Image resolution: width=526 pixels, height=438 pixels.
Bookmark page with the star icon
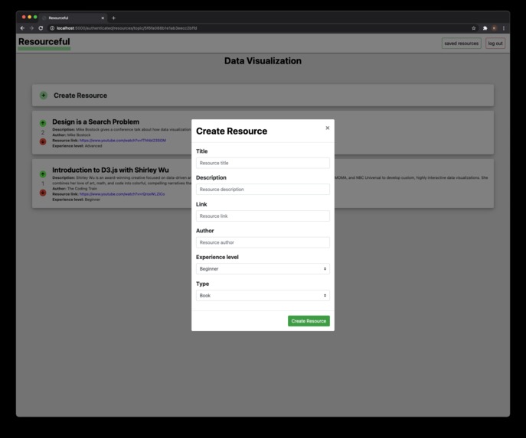tap(474, 28)
